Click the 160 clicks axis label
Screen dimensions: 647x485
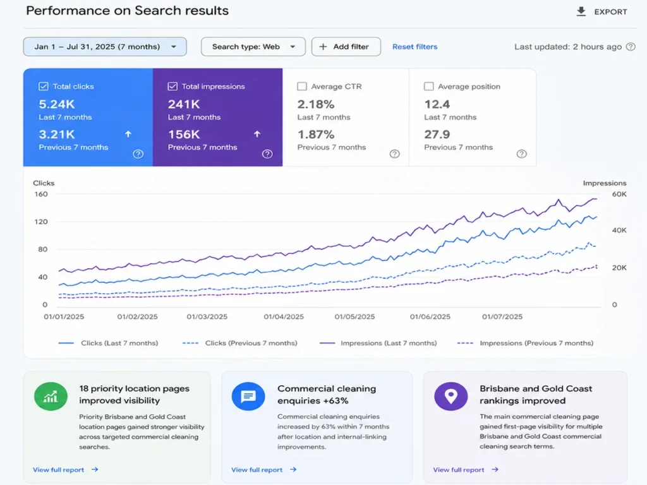[41, 194]
